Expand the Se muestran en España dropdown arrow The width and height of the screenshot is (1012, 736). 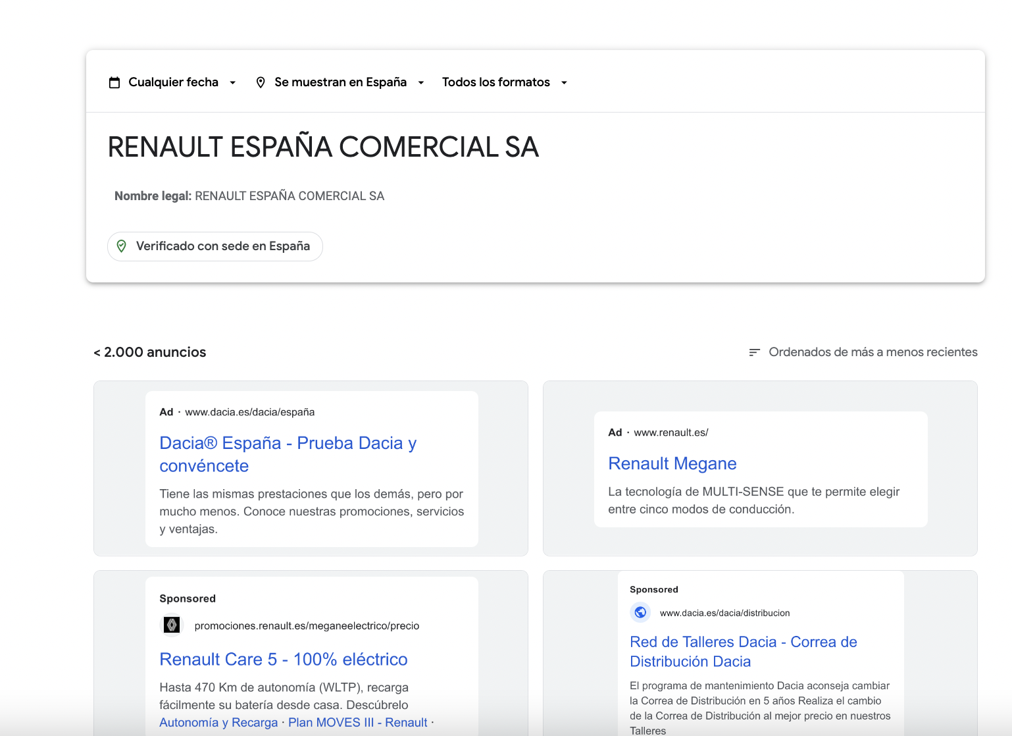(x=421, y=82)
